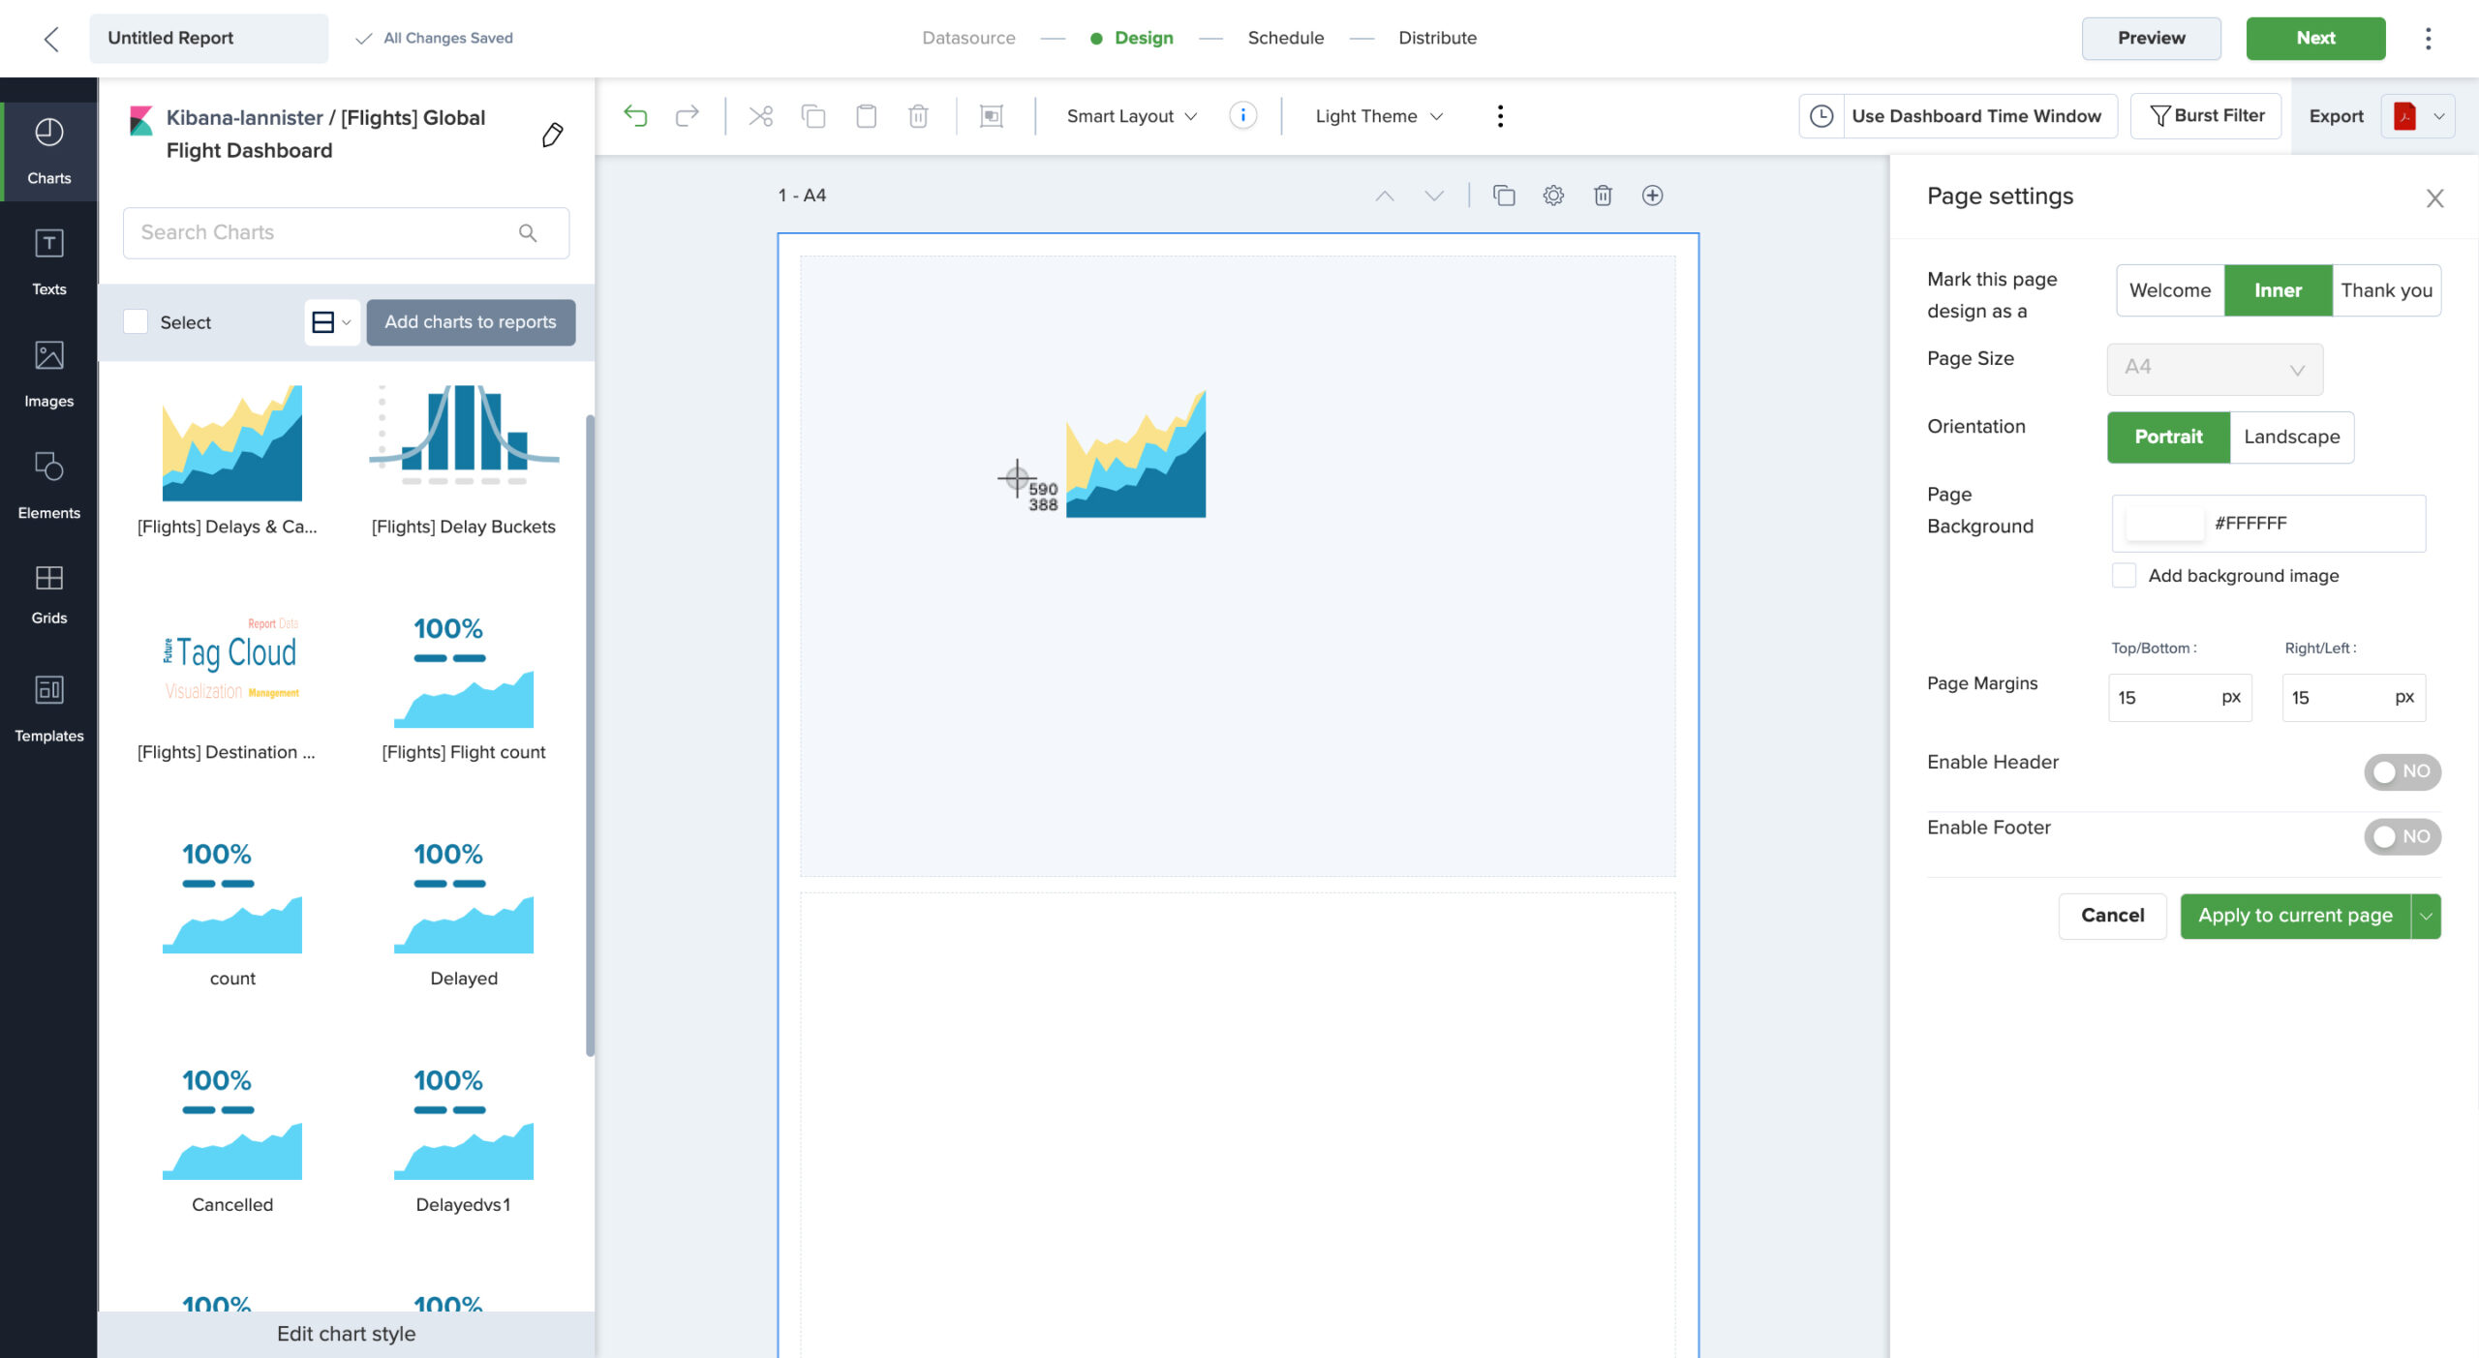
Task: Select the [Flights] Delay Buckets chart
Action: [x=463, y=461]
